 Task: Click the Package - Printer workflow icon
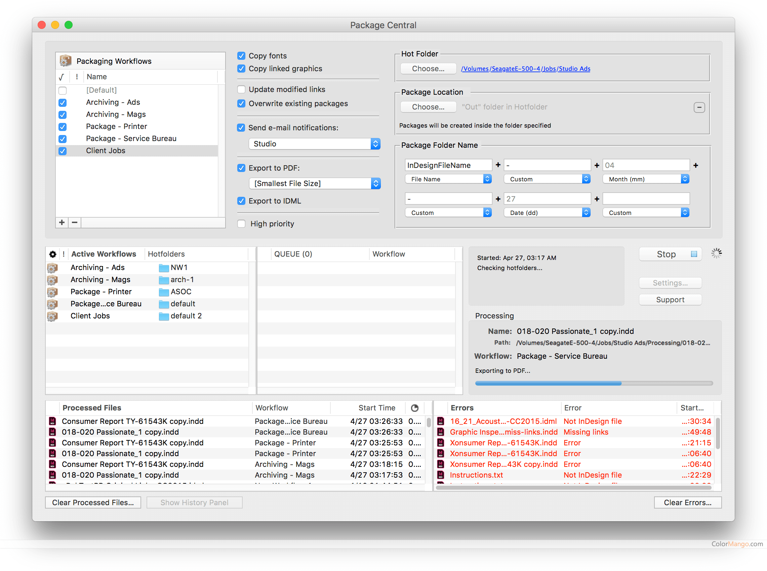coord(52,292)
